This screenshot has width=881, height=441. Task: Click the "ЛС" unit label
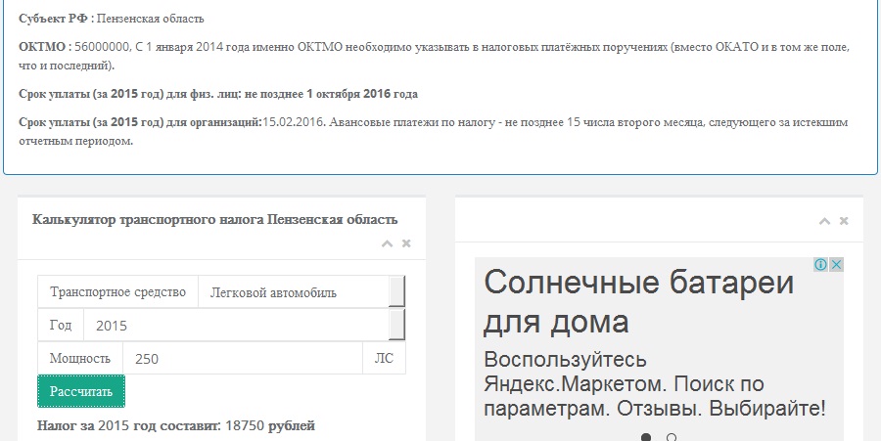pyautogui.click(x=385, y=359)
